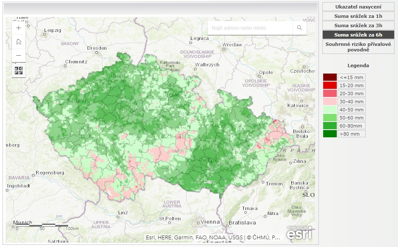Viewport: 398px width, 247px height.
Task: Click the search magnifier icon
Action: click(x=299, y=28)
